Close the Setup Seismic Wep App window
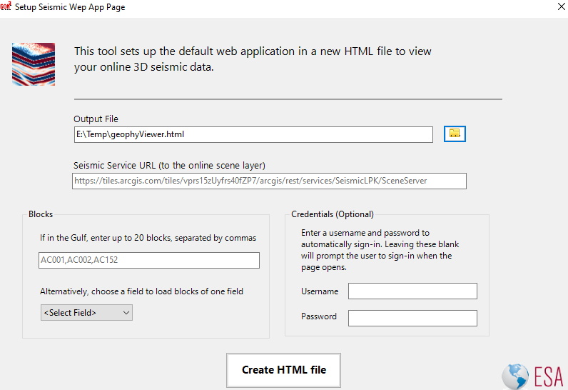This screenshot has height=390, width=568. click(x=557, y=7)
